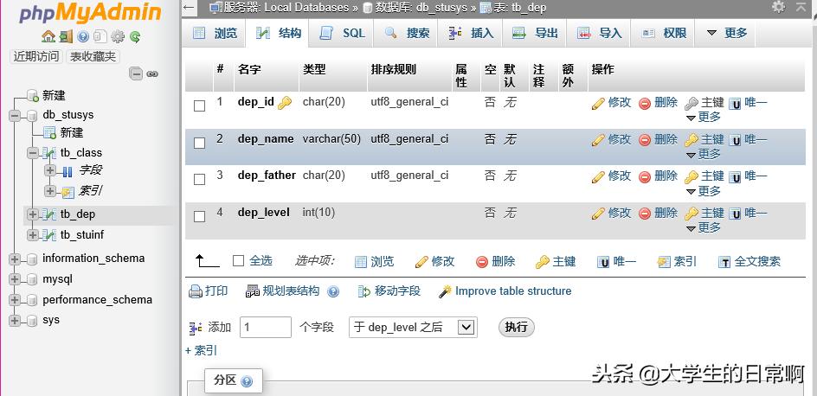The width and height of the screenshot is (817, 396).
Task: Click the page settings gear at top right
Action: click(x=778, y=7)
